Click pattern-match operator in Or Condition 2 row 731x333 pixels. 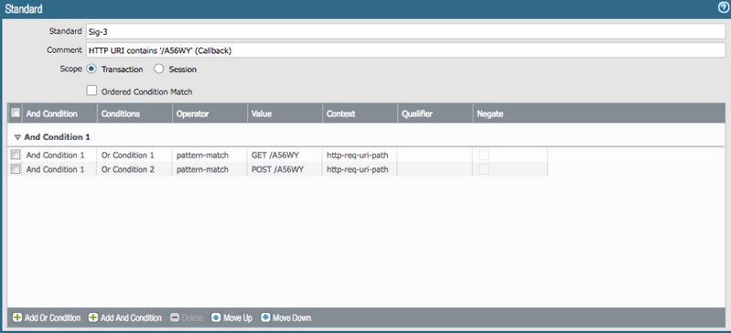[210, 169]
